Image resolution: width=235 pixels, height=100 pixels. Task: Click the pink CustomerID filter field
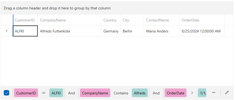26,93
